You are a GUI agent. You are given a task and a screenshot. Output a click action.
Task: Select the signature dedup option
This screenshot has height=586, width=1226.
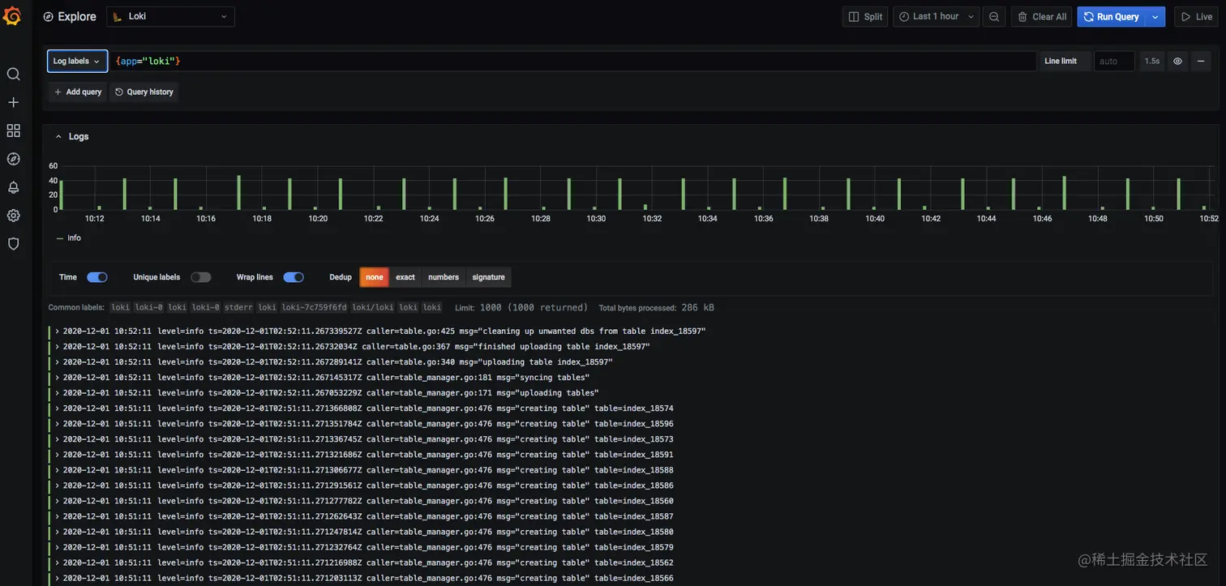488,277
